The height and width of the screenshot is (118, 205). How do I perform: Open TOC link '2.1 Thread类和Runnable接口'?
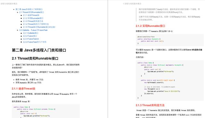31,12
